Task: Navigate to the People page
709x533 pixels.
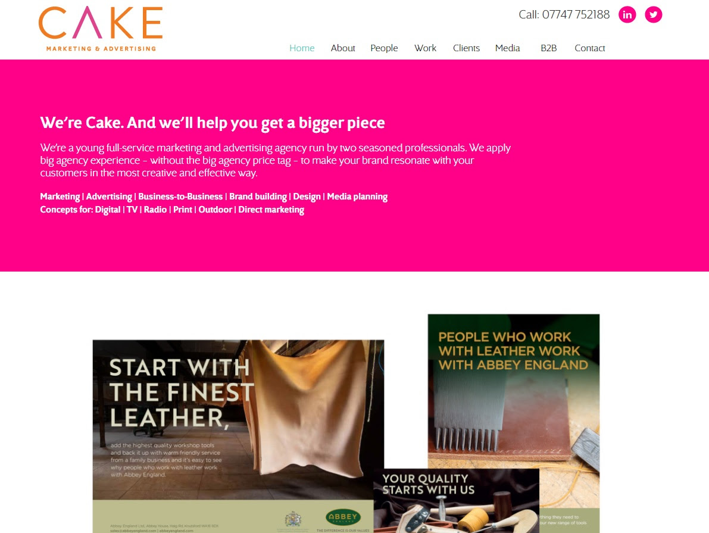Action: tap(384, 48)
